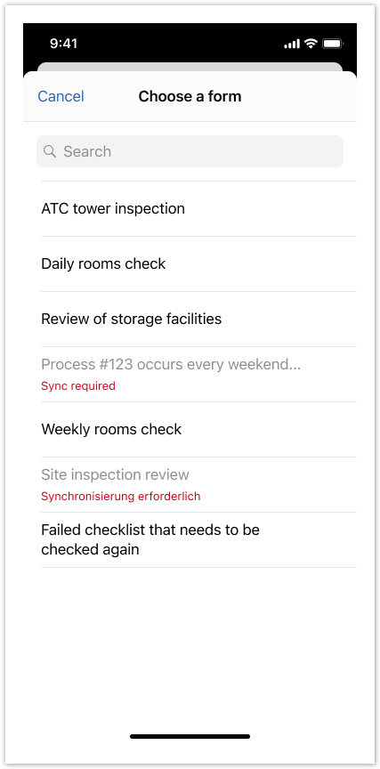
Task: Tap the home indicator bar at bottom
Action: coord(190,736)
